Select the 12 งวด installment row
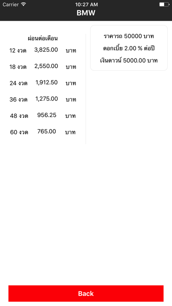Viewport: 172px width, 306px height. 43,51
